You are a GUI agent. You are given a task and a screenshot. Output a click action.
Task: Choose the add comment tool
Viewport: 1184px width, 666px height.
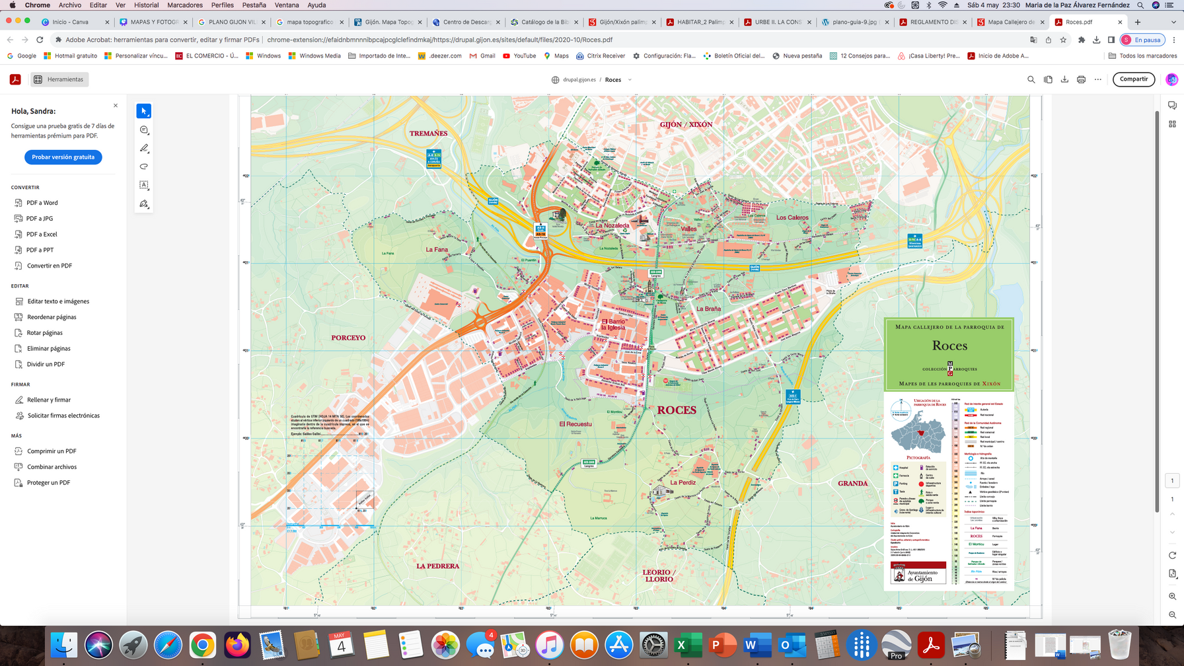coord(143,130)
